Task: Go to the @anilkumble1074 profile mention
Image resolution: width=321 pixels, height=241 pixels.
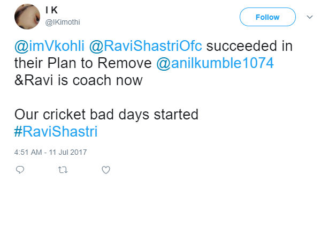Action: (215, 63)
